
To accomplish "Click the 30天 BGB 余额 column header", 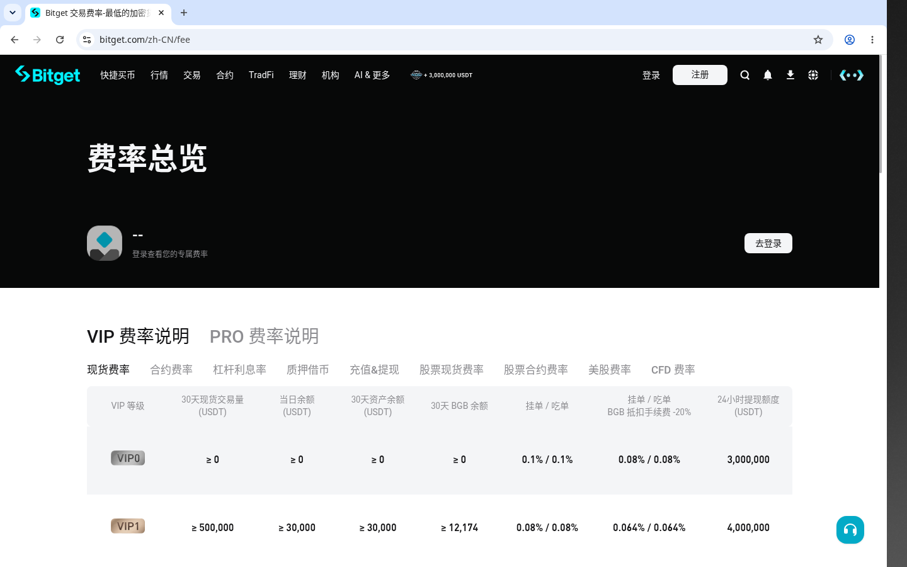I will (459, 406).
